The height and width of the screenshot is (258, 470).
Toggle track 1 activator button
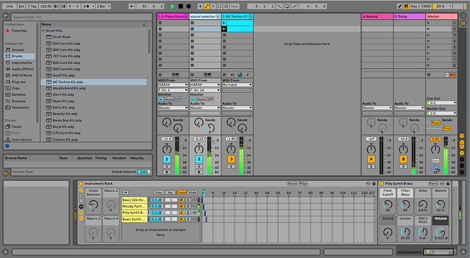click(166, 159)
